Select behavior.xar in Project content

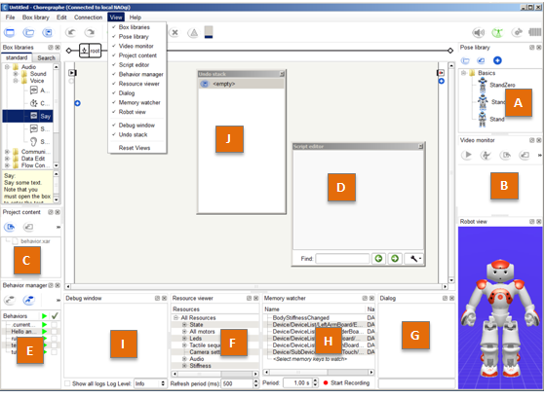[x=35, y=240]
